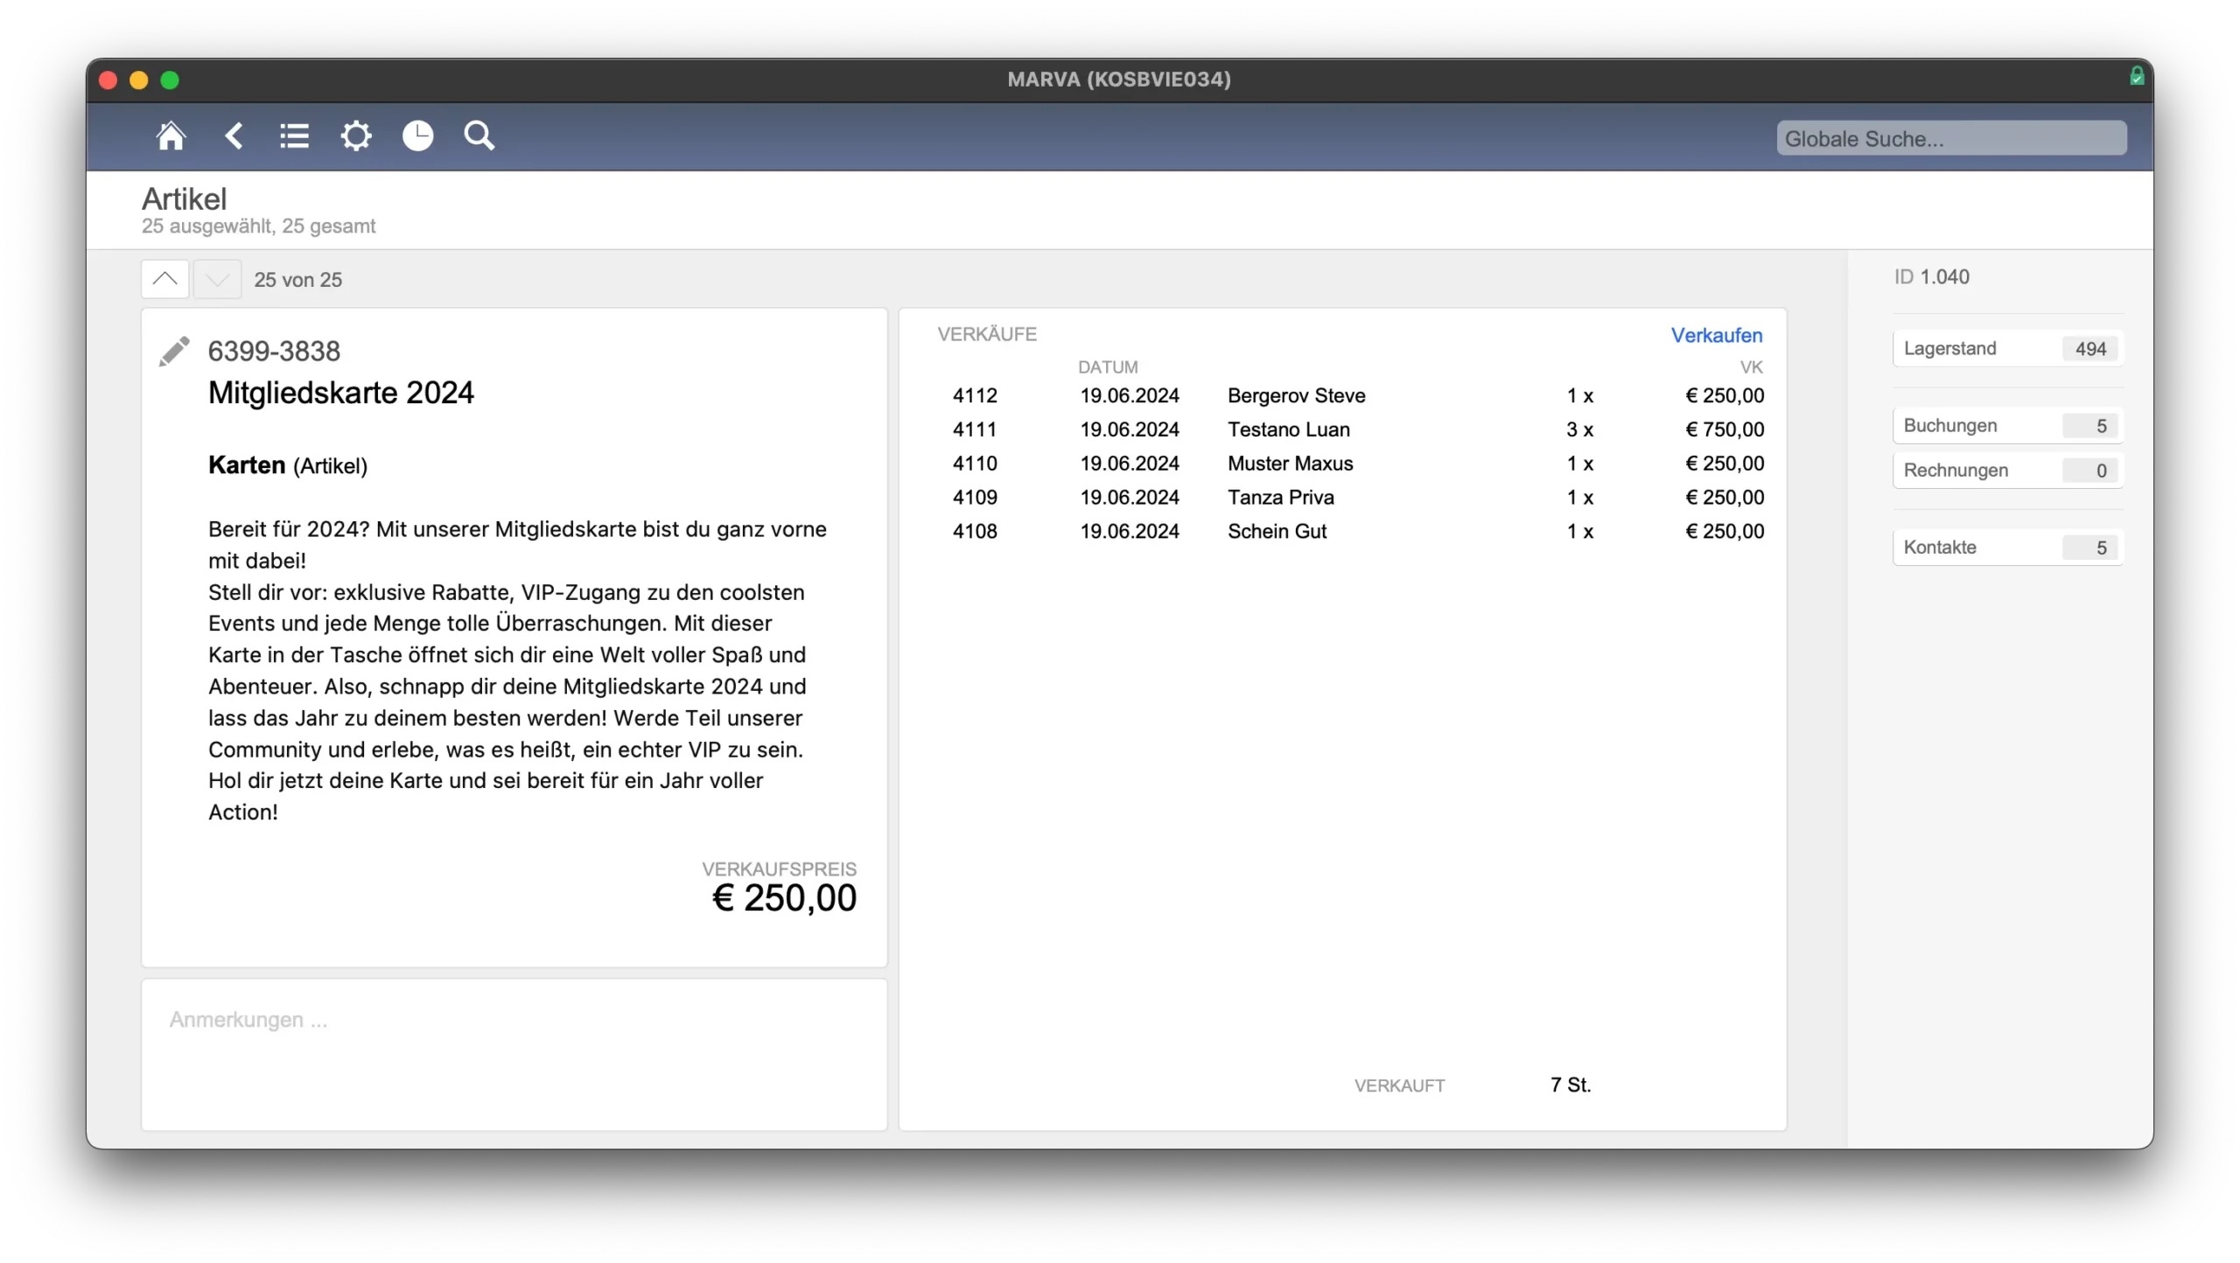Expand the Lagerstand panel showing 494
This screenshot has height=1263, width=2240.
[2007, 348]
